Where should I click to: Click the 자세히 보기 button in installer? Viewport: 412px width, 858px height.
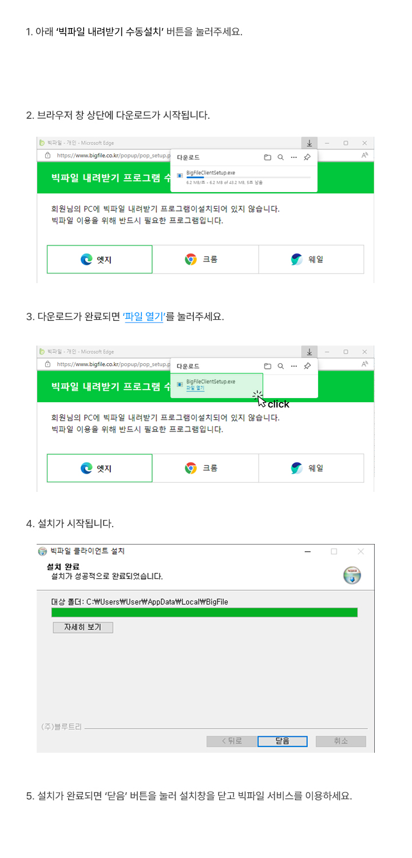point(83,627)
